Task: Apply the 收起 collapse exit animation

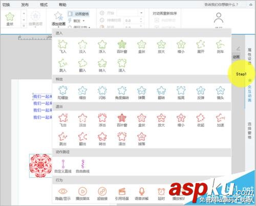Action: (201, 120)
